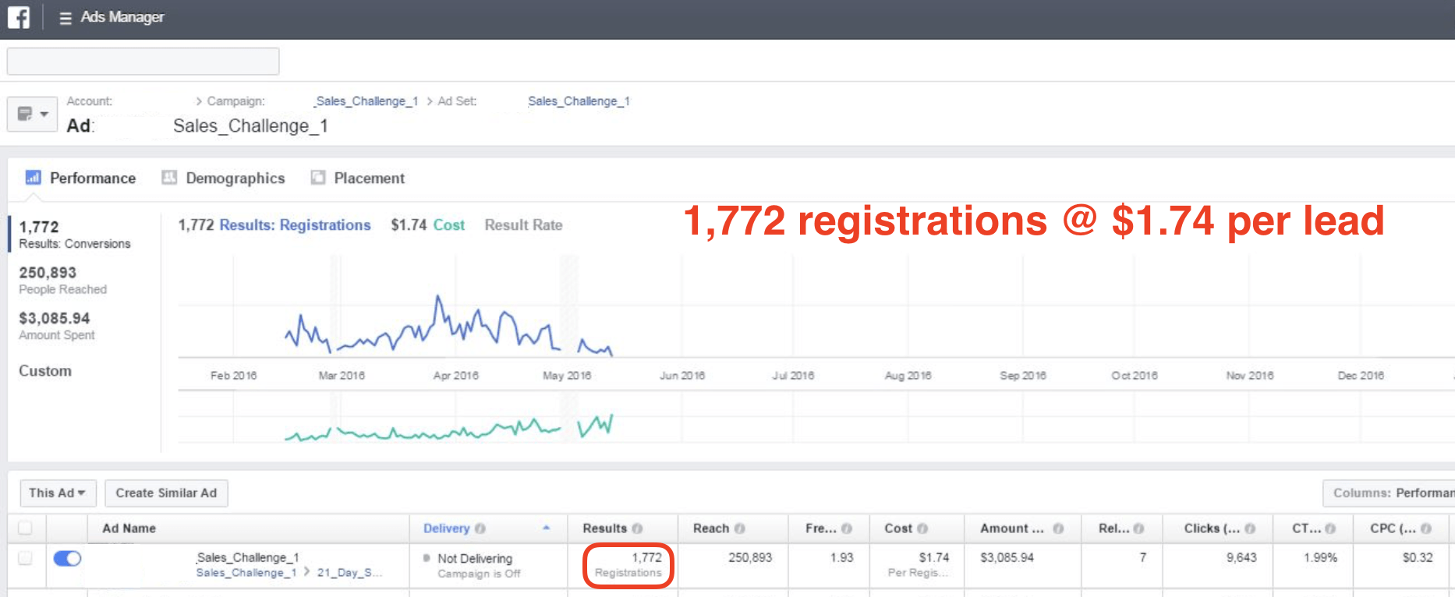The width and height of the screenshot is (1455, 597).
Task: Click the Cost chart label
Action: coord(449,225)
